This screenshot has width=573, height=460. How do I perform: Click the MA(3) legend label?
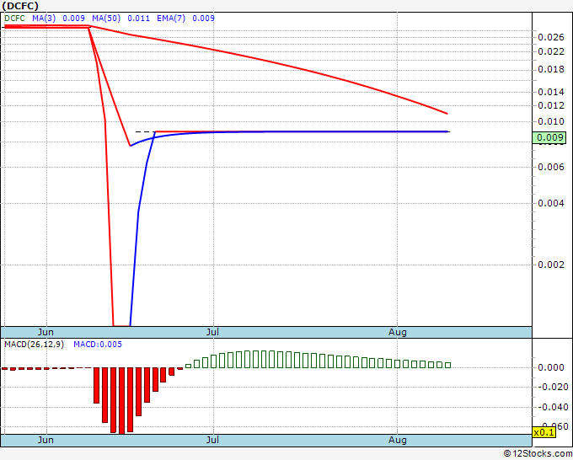[x=44, y=19]
